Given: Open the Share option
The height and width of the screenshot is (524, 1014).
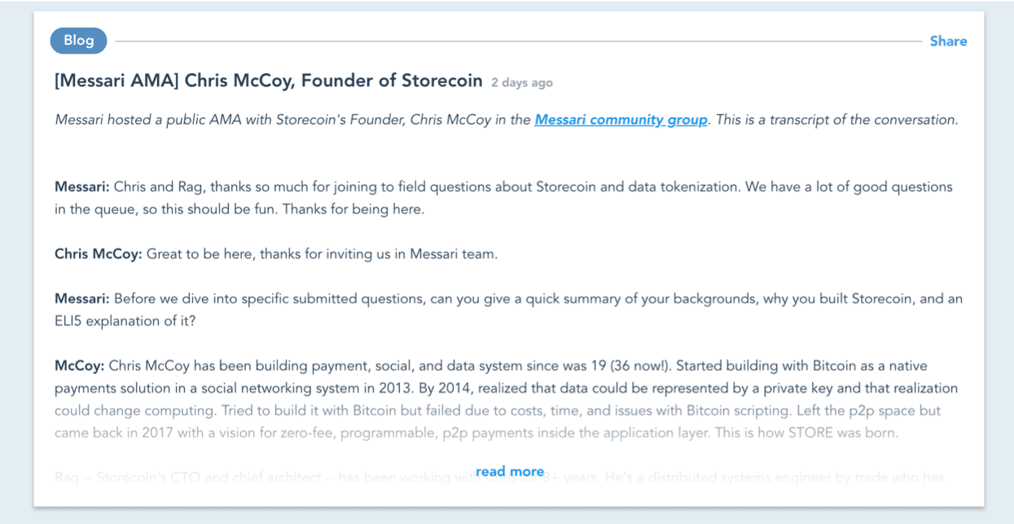Looking at the screenshot, I should (948, 41).
